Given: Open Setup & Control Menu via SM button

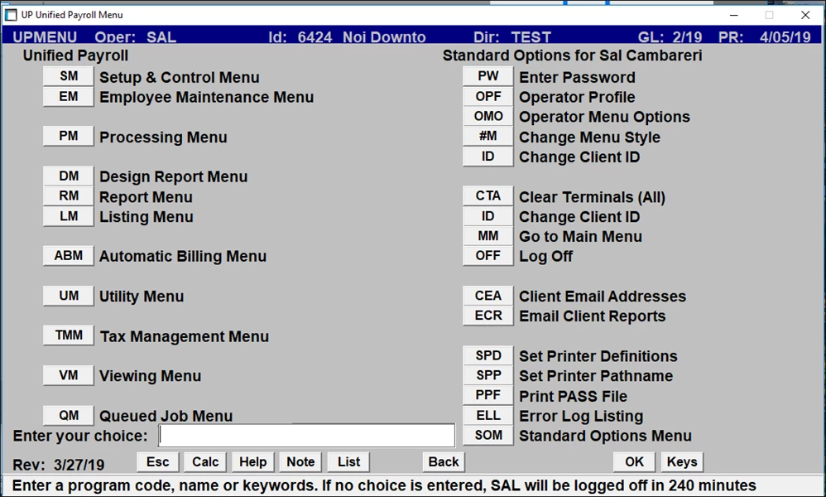Looking at the screenshot, I should click(x=69, y=76).
